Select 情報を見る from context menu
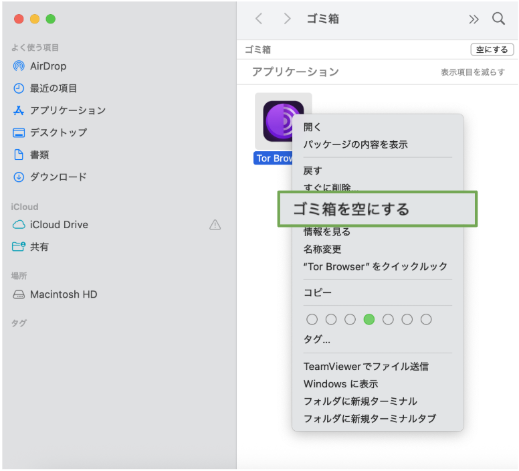 click(327, 232)
